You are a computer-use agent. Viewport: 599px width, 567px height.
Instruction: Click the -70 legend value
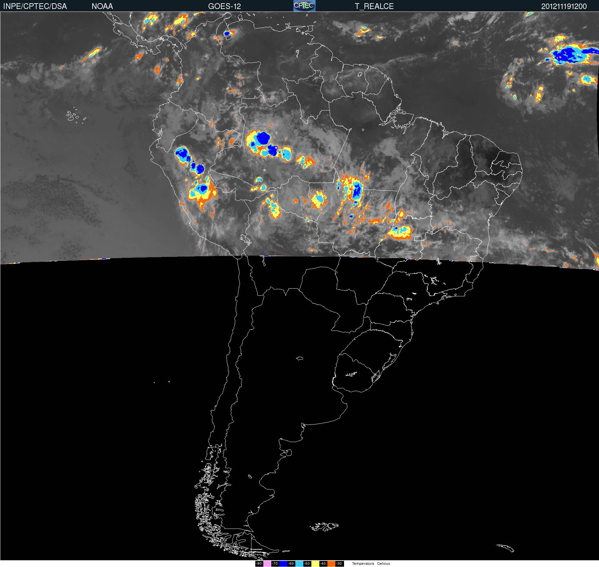tap(275, 564)
